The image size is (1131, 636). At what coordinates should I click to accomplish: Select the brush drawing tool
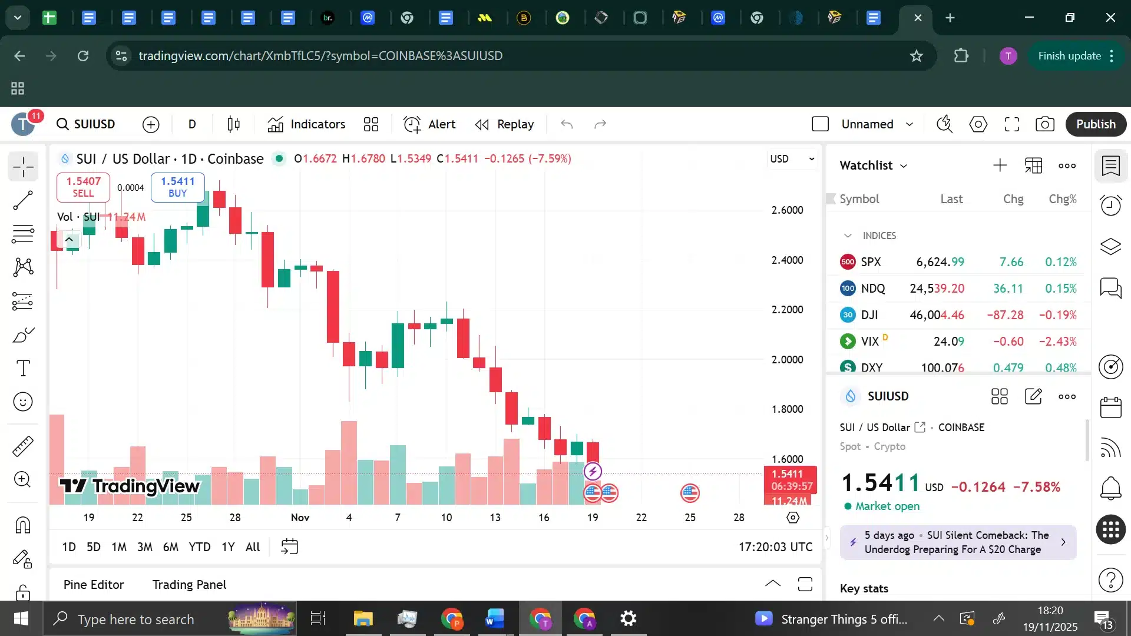tap(22, 334)
